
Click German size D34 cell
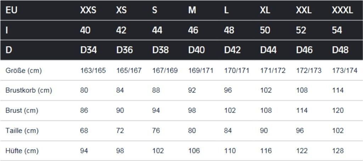point(89,50)
